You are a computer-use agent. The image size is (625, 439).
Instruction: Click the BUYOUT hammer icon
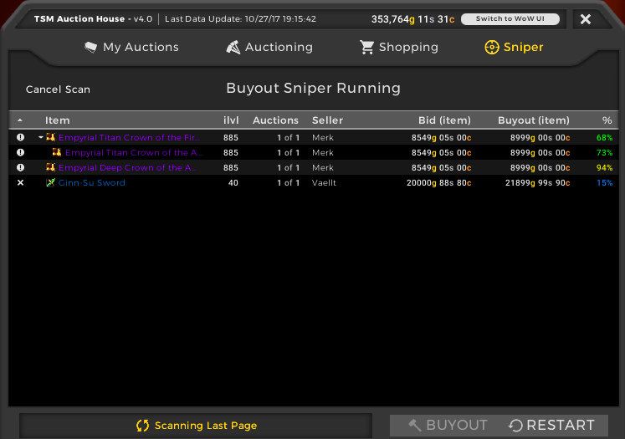[x=415, y=425]
